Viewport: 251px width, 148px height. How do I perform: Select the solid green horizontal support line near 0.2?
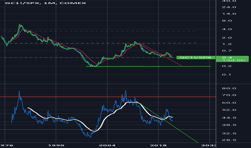[148, 66]
